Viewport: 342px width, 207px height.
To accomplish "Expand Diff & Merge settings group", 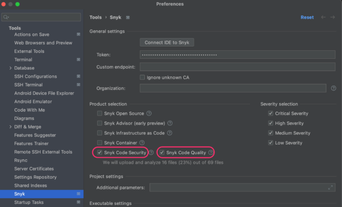I will [10, 127].
